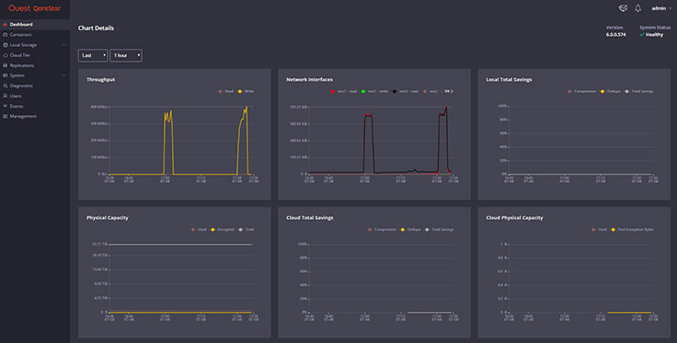Image resolution: width=677 pixels, height=343 pixels.
Task: Click the version number 6.0.0.374
Action: 615,35
